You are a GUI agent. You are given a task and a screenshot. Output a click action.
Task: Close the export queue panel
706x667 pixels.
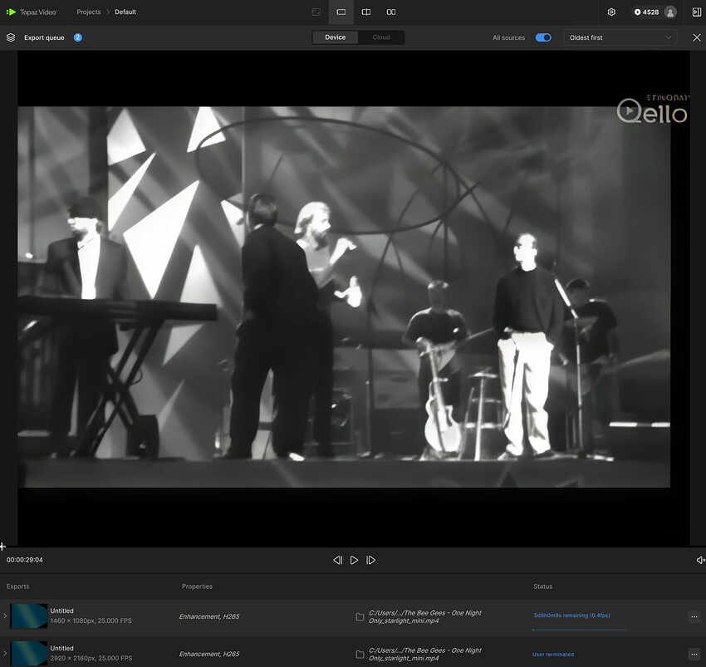(697, 37)
